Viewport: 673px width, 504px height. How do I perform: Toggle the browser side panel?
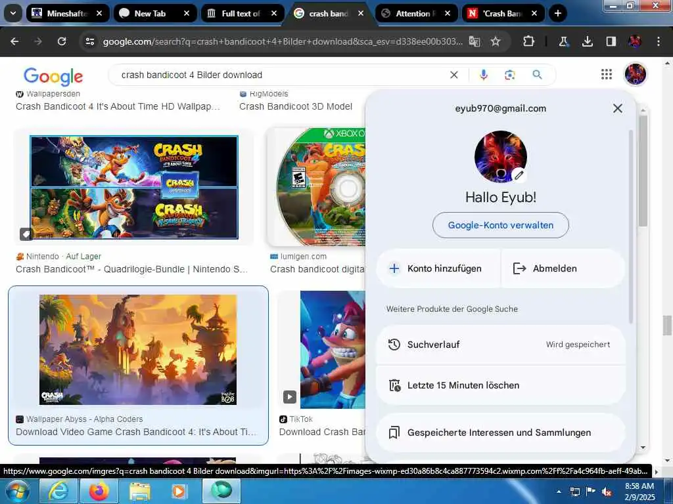(x=611, y=41)
